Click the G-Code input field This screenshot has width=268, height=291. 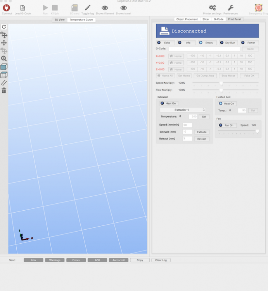204,49
